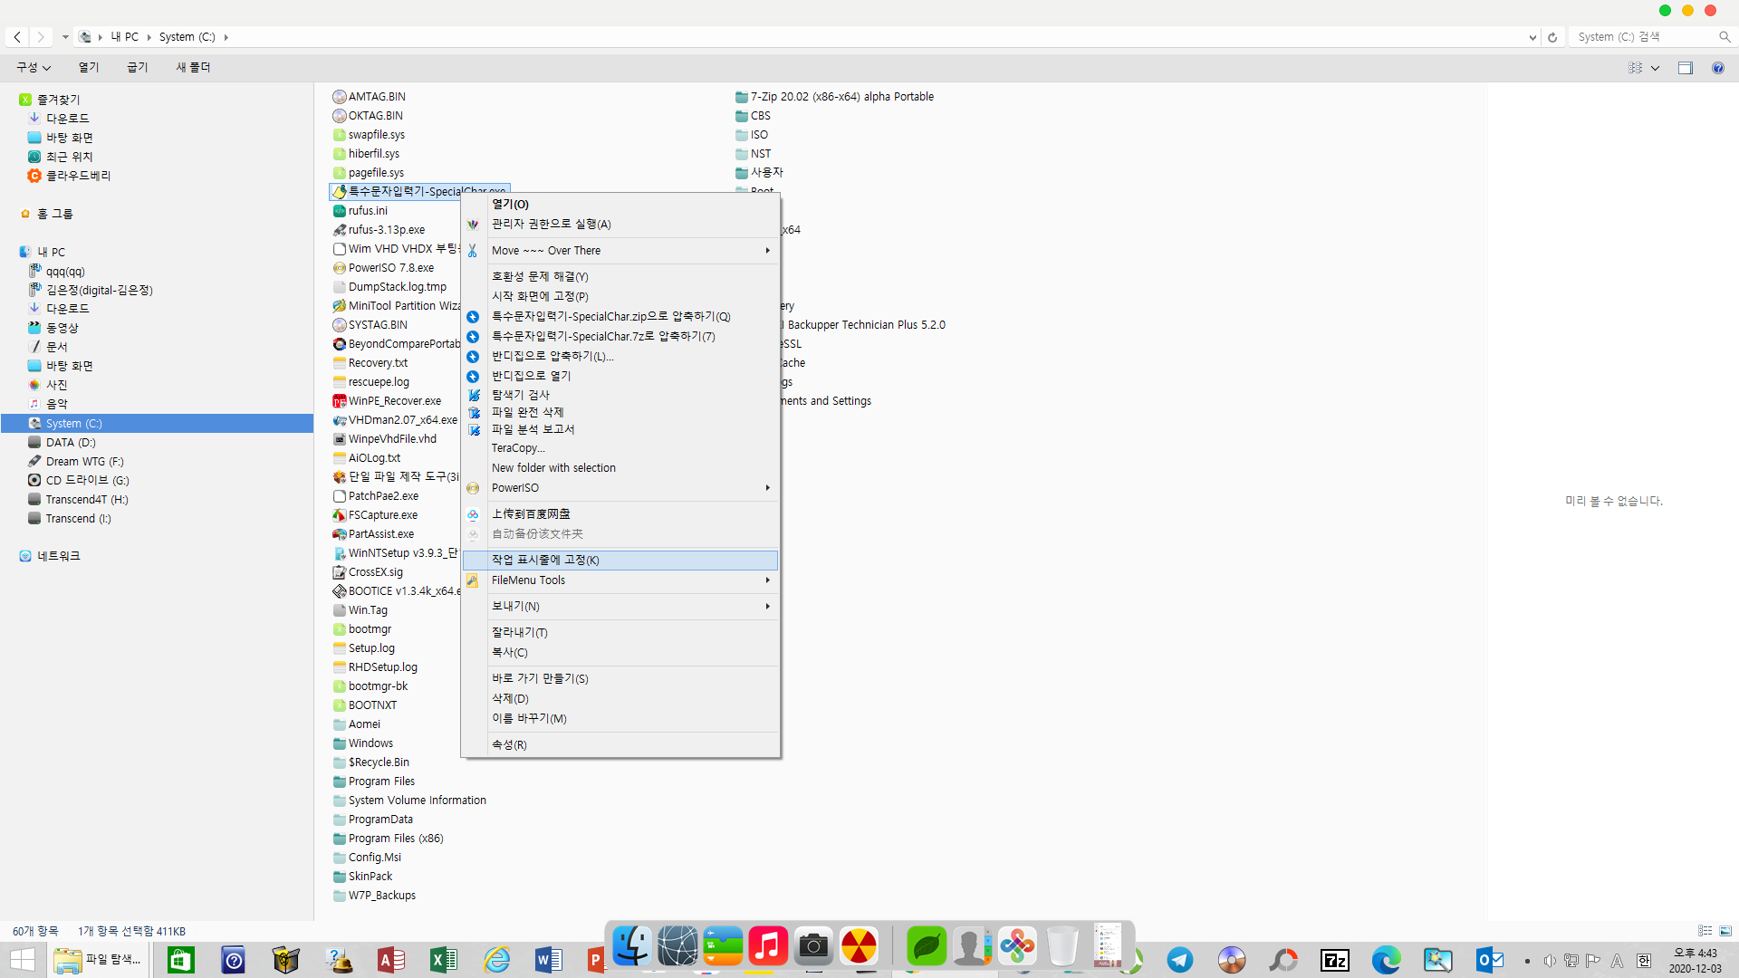The image size is (1739, 978).
Task: Select 시작 화면에 고정(P) menu item
Action: [620, 297]
